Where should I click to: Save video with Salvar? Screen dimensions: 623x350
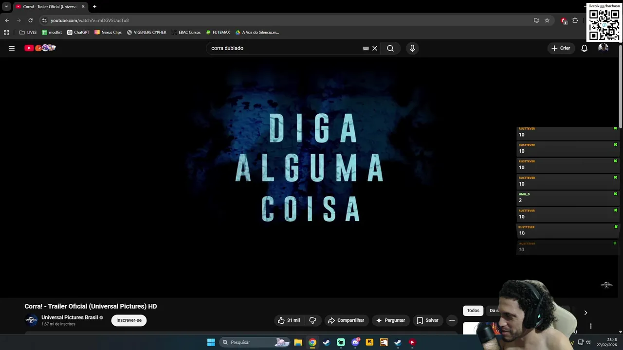tap(427, 320)
